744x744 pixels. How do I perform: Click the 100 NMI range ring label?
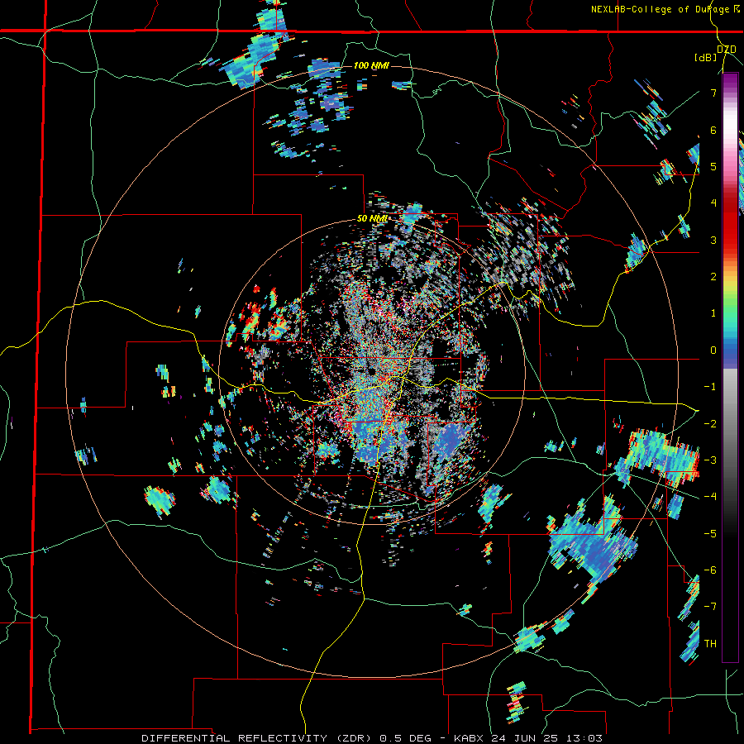click(x=371, y=65)
